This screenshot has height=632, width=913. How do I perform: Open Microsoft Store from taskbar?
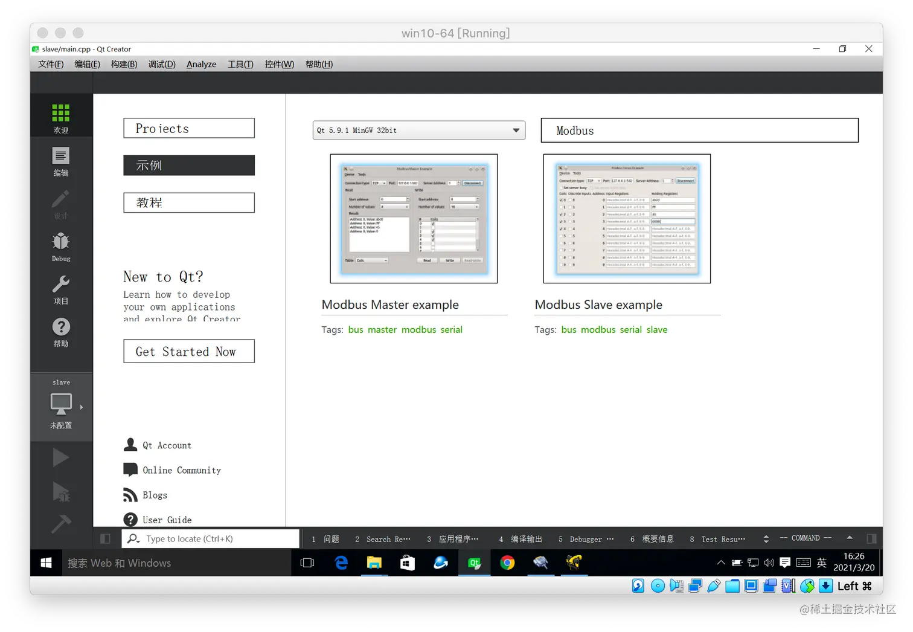click(408, 563)
